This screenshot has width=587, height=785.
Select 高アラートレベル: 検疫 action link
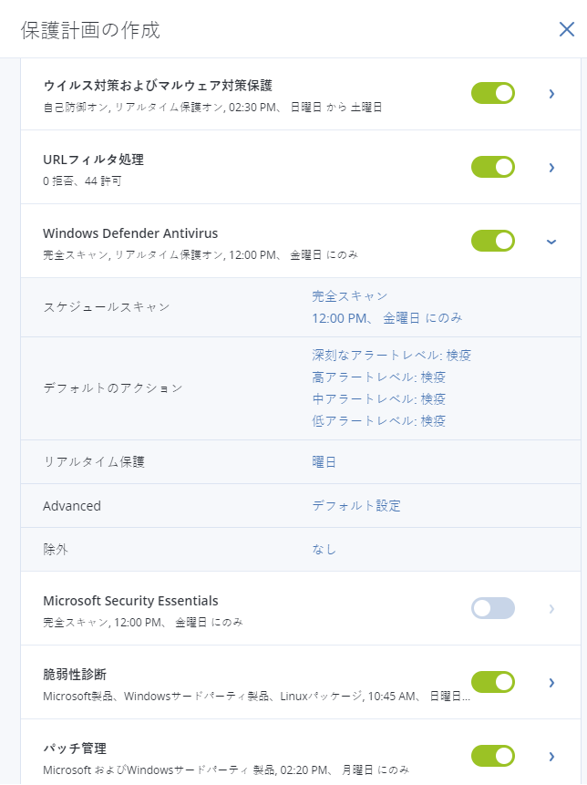[378, 377]
